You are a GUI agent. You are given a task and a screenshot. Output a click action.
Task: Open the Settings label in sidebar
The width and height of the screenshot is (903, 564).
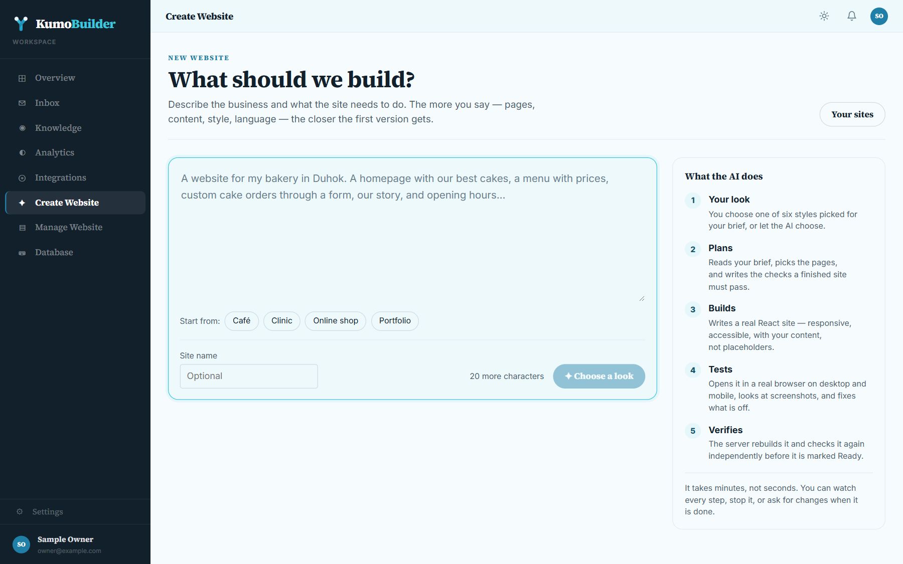[x=48, y=512]
